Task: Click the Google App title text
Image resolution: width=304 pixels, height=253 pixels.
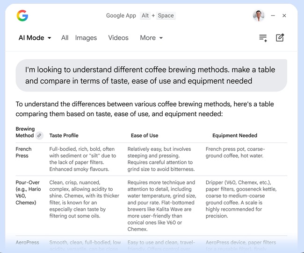Action: pos(121,15)
